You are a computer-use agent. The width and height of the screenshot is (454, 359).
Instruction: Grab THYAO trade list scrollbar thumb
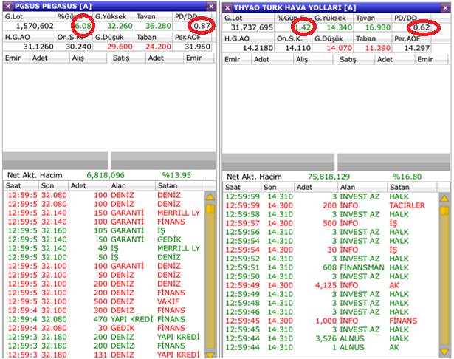coord(444,211)
